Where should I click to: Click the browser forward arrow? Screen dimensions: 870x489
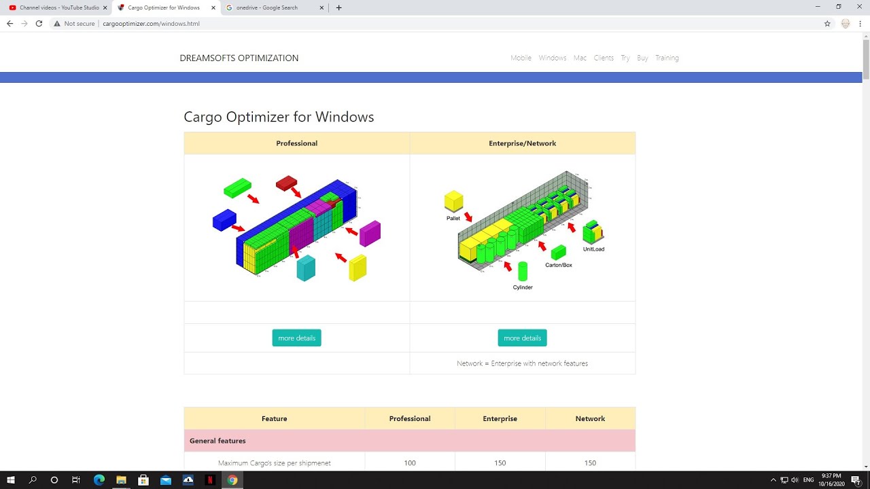(x=24, y=23)
